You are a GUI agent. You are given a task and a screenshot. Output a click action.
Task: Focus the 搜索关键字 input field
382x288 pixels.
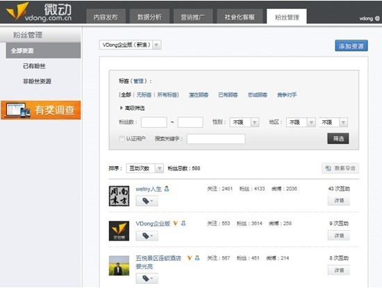(216, 138)
